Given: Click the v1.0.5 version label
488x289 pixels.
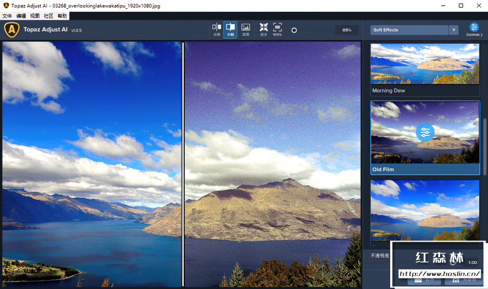Looking at the screenshot, I should pos(76,30).
